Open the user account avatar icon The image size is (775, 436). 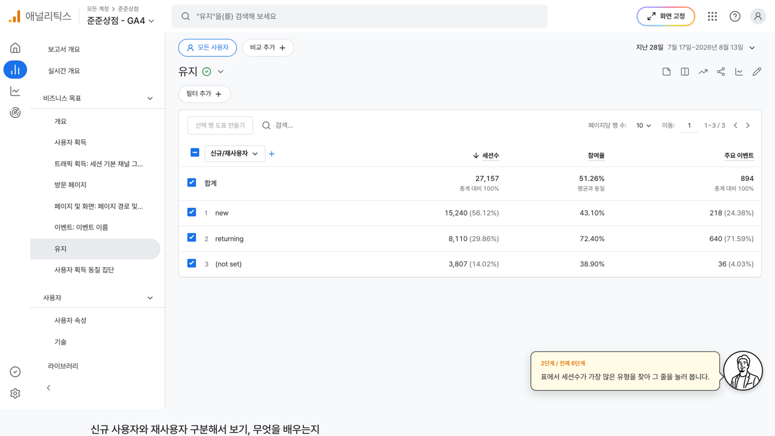coord(758,16)
